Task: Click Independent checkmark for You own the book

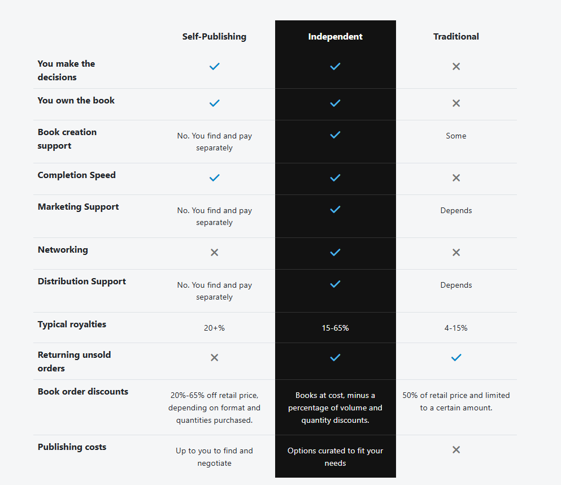Action: click(335, 103)
